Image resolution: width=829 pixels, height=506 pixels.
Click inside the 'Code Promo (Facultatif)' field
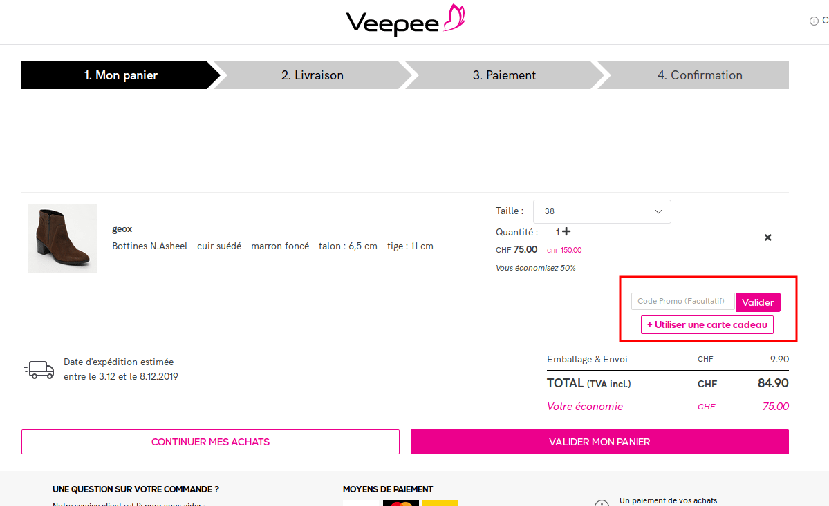(682, 301)
